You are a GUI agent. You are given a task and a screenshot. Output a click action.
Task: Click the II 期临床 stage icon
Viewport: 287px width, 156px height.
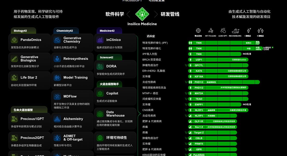[261, 31]
